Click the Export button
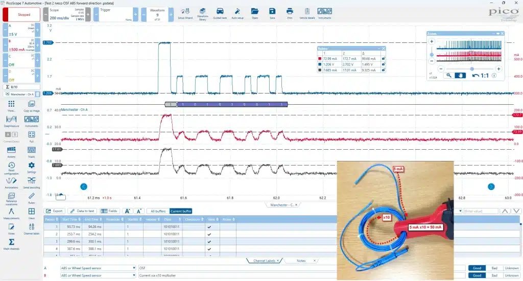The image size is (523, 281). tap(54, 211)
